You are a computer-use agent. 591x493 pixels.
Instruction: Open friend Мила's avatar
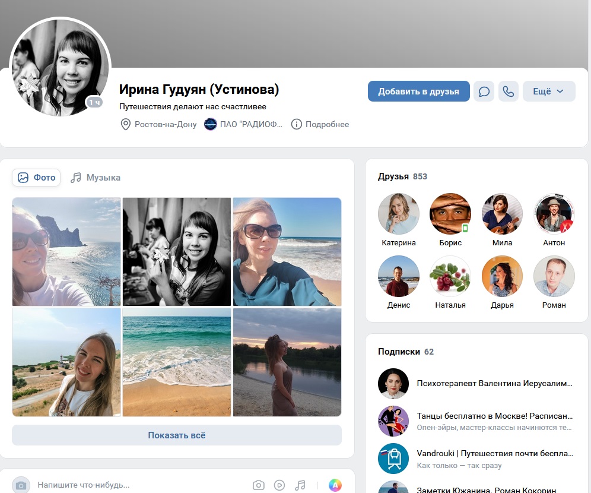tap(502, 214)
